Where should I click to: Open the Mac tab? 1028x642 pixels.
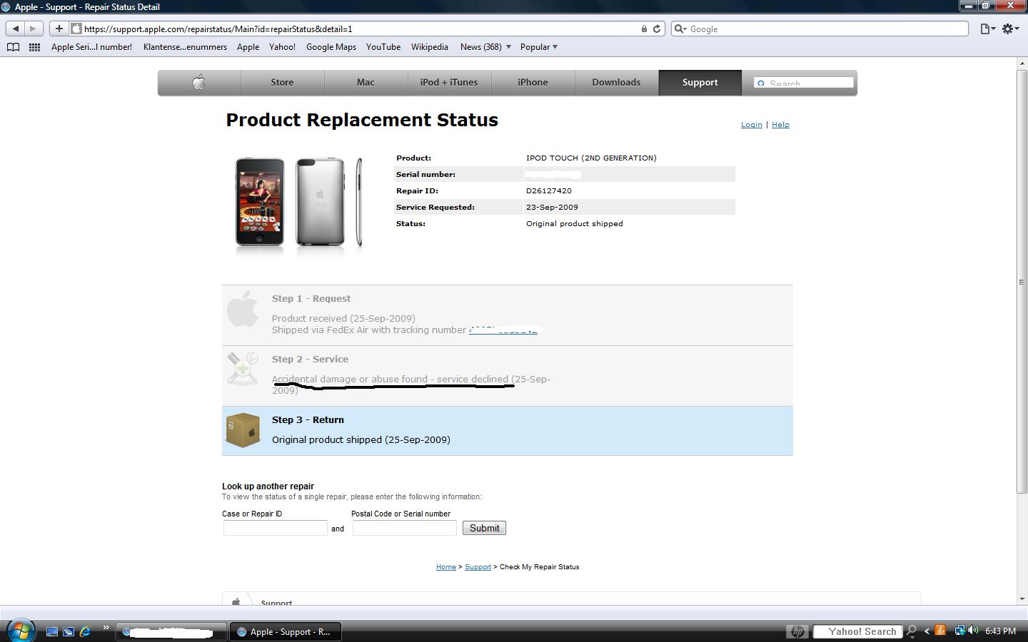pos(366,82)
